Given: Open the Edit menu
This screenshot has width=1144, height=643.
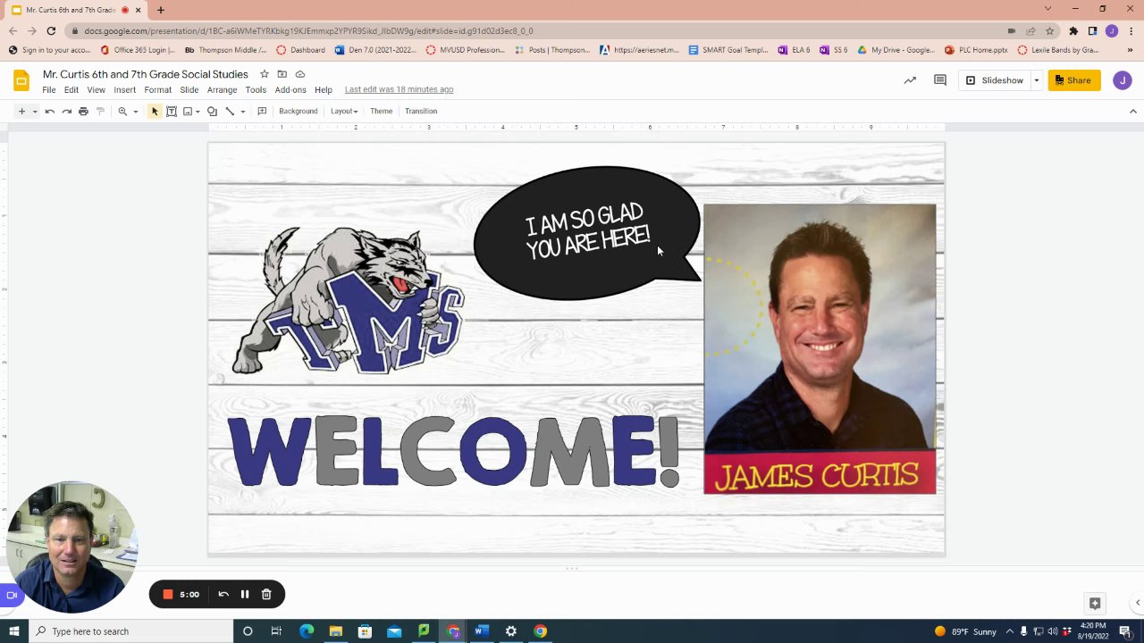Looking at the screenshot, I should (x=71, y=90).
